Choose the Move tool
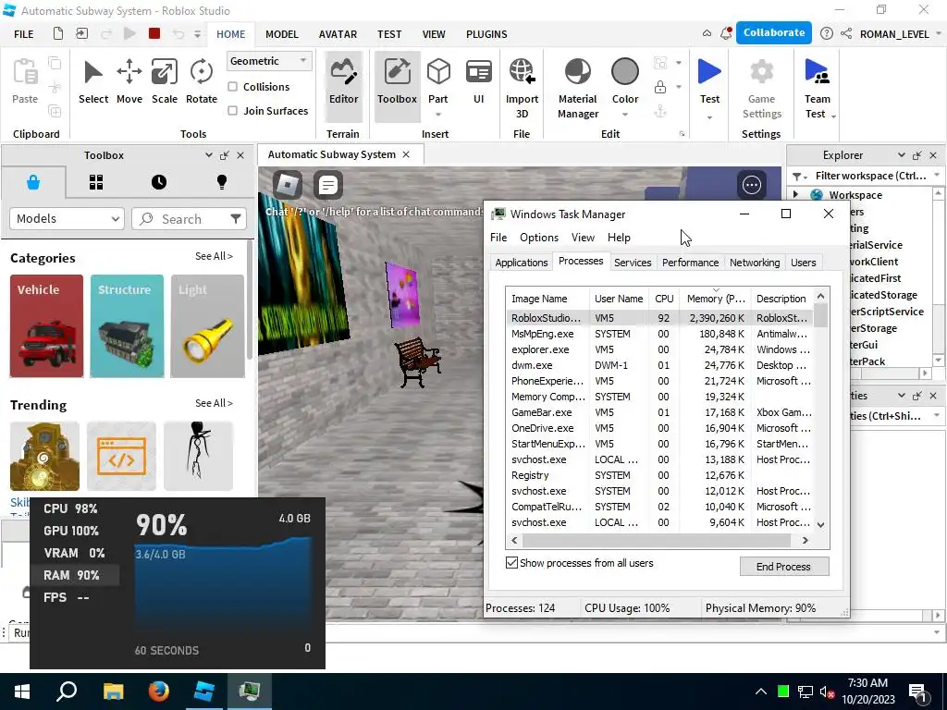This screenshot has width=947, height=710. (129, 82)
